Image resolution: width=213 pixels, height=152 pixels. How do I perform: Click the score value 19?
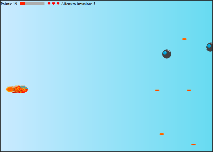(x=15, y=4)
